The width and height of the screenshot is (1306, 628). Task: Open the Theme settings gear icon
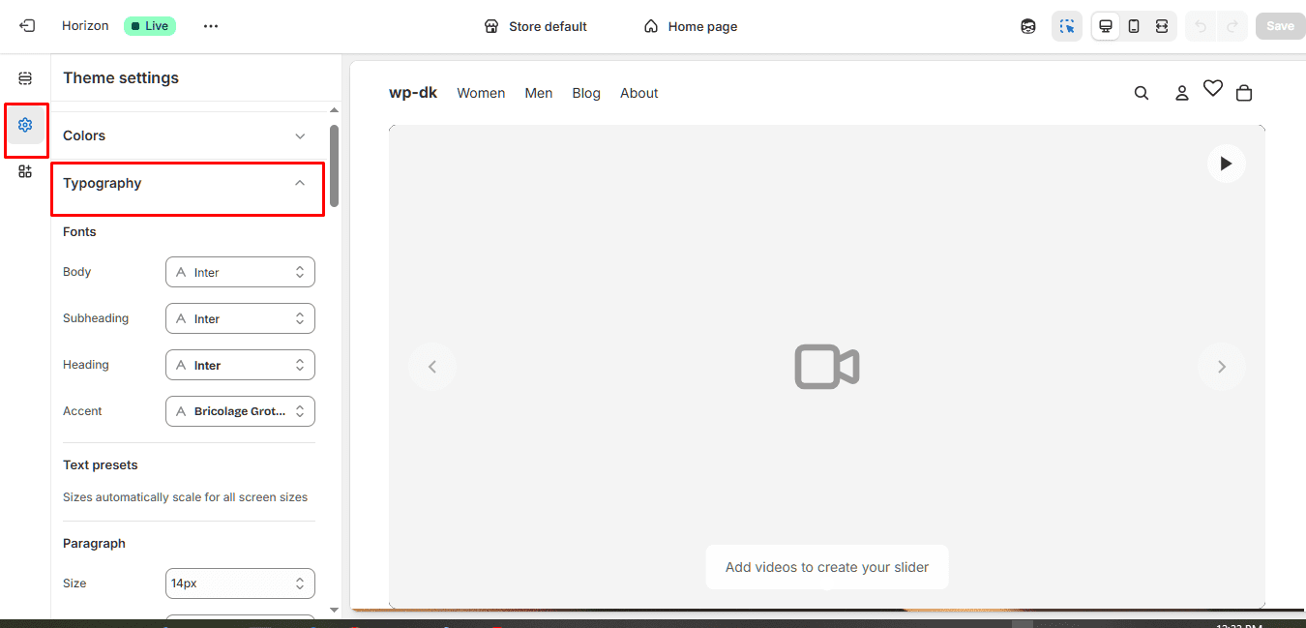click(25, 125)
